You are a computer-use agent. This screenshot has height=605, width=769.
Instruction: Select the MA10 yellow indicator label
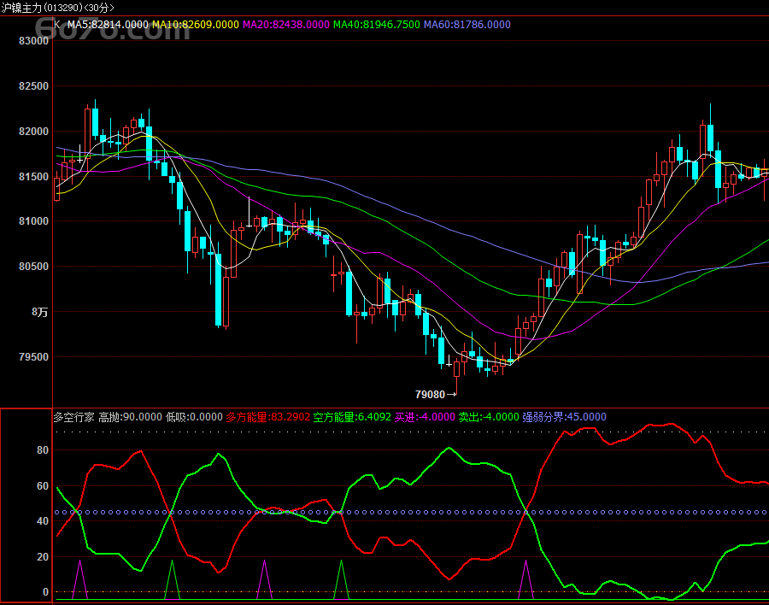pos(195,25)
